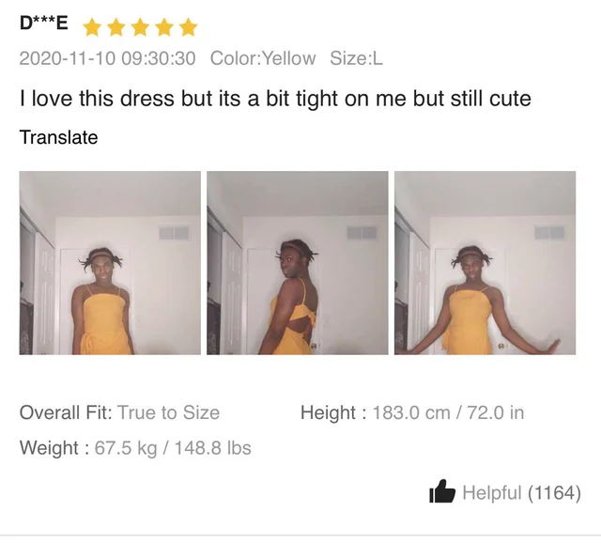Click the first yellow rating star
The height and width of the screenshot is (543, 601).
pos(92,28)
